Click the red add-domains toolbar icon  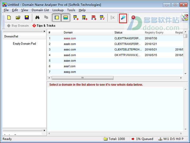(94, 17)
